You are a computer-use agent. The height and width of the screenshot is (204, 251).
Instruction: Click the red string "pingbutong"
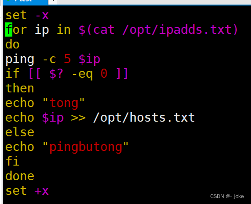(85, 147)
